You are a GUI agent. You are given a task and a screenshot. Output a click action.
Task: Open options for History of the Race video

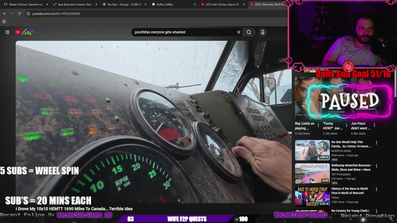click(x=377, y=189)
